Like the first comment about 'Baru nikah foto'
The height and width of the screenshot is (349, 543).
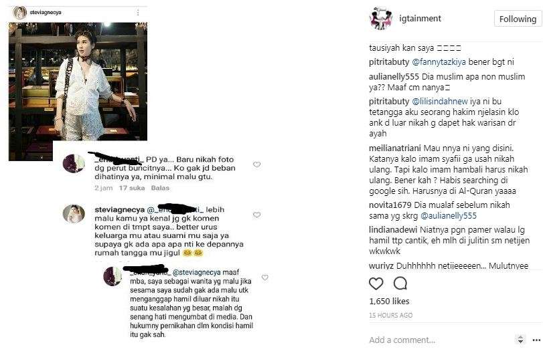(x=256, y=164)
